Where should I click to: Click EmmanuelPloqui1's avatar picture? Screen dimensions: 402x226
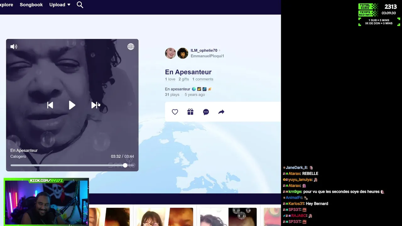pyautogui.click(x=182, y=53)
